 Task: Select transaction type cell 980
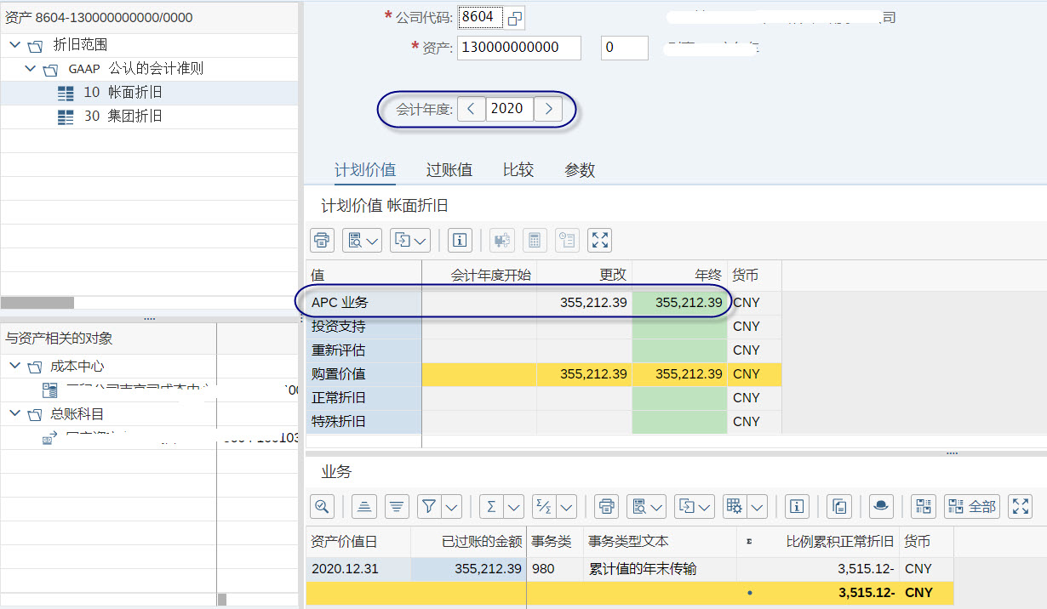pos(555,569)
